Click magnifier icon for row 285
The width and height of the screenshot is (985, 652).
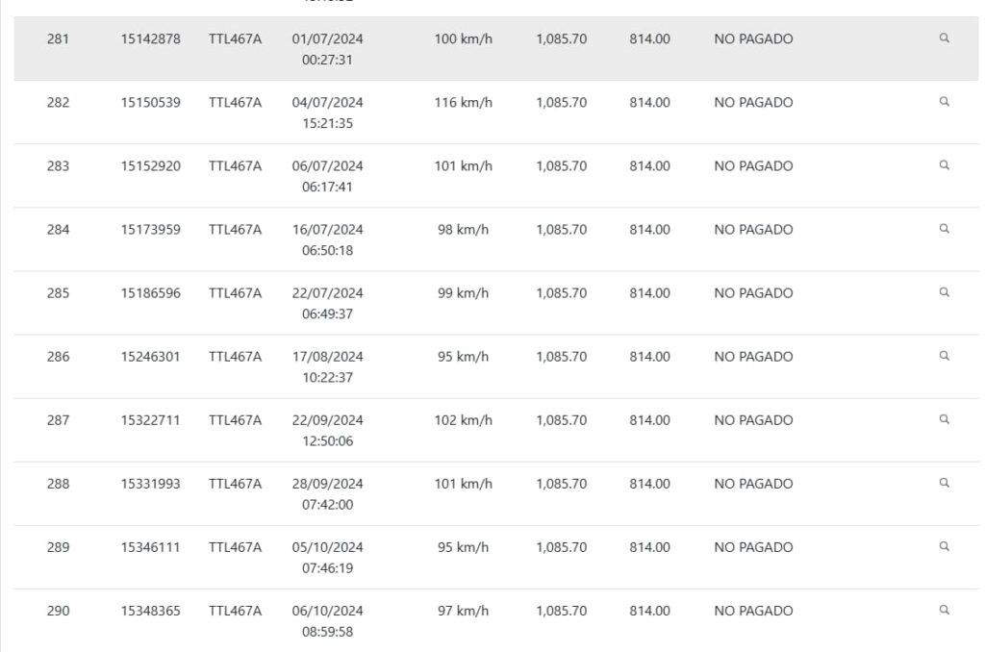(945, 292)
